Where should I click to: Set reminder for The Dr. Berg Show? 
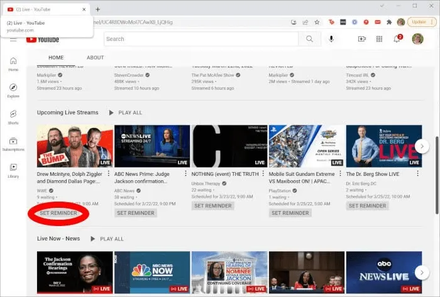(367, 206)
